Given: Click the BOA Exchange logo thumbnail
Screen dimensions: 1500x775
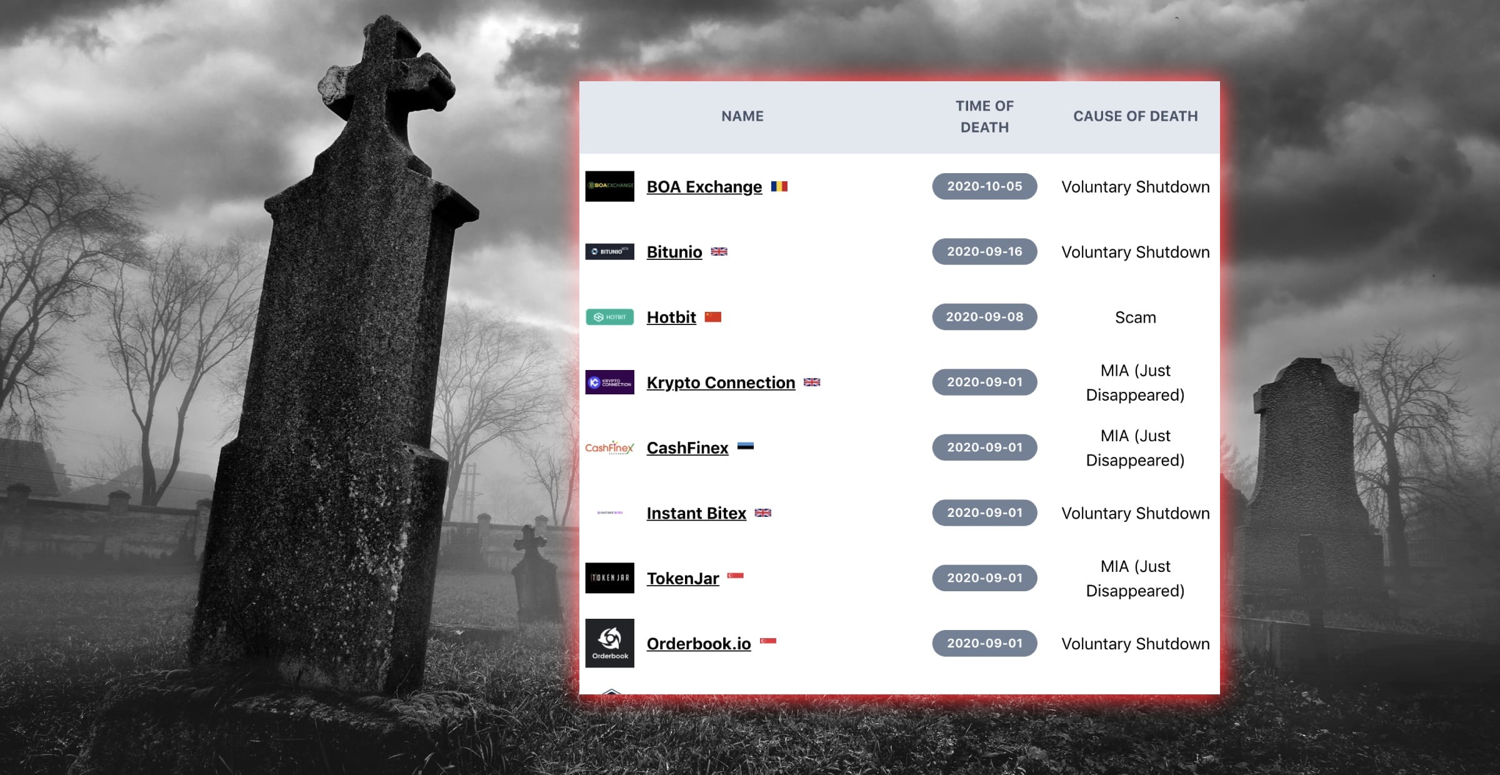Looking at the screenshot, I should coord(609,186).
